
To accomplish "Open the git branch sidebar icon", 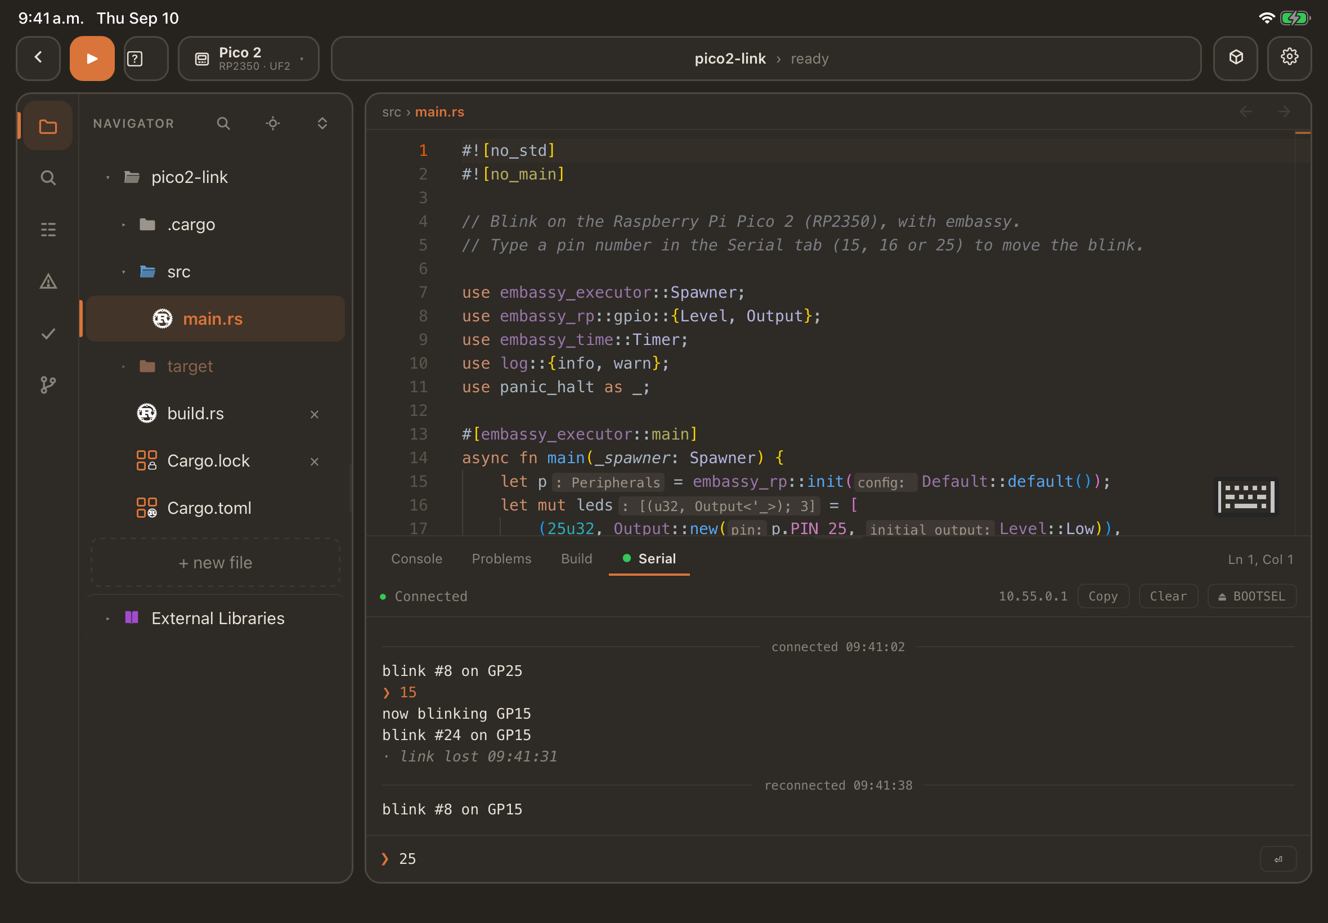I will click(x=48, y=385).
